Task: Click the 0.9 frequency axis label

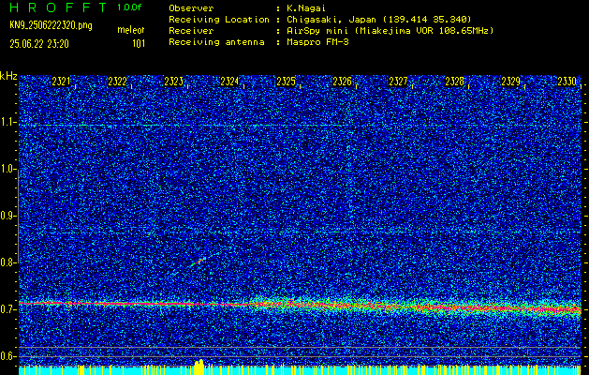Action: click(7, 216)
